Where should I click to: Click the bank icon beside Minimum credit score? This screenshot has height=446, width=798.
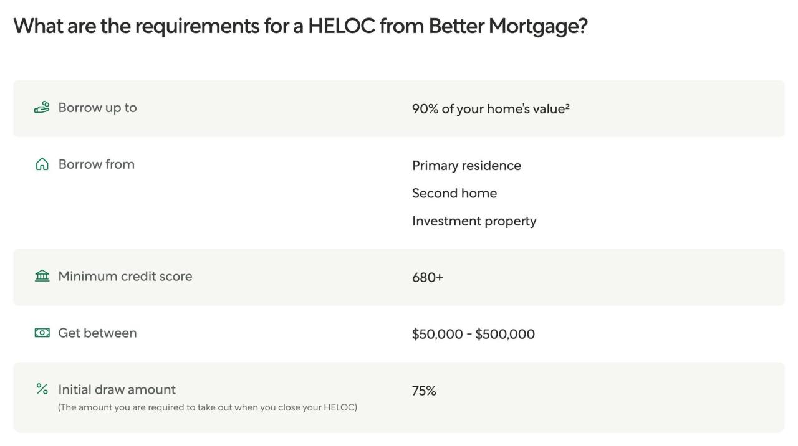pos(42,276)
